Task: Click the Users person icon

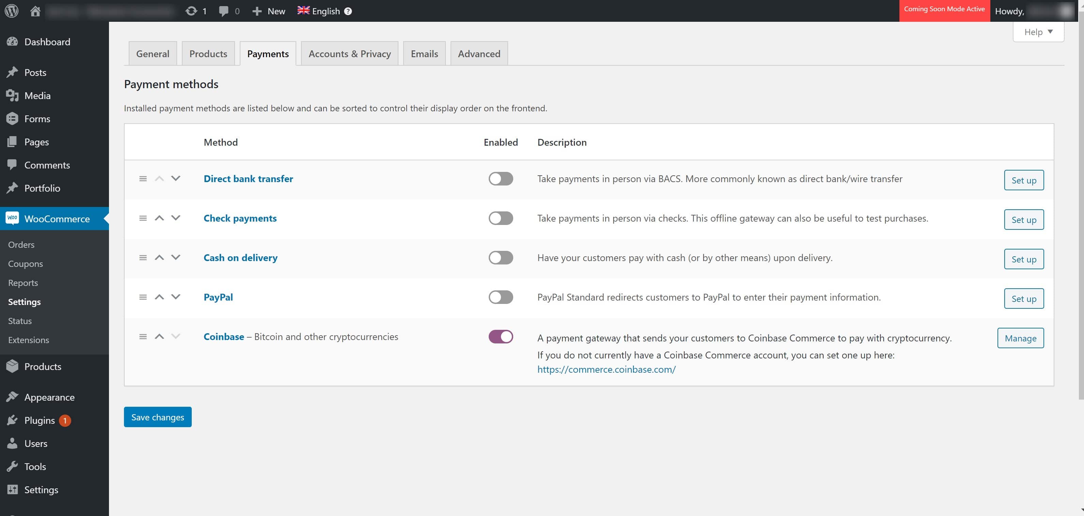Action: pyautogui.click(x=12, y=443)
